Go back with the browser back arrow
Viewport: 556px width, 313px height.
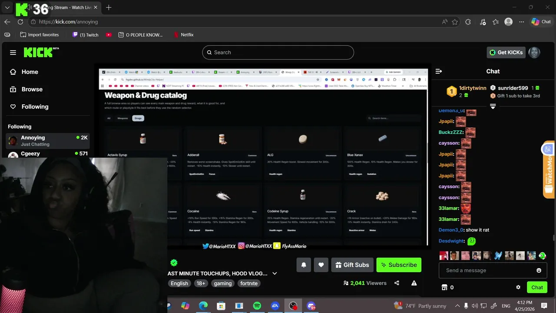click(x=7, y=22)
